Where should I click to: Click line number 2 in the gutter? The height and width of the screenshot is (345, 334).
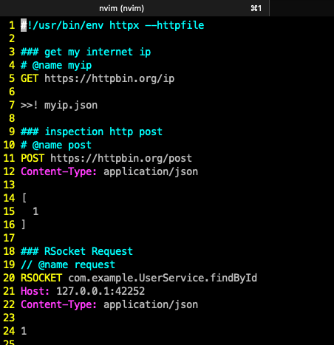tap(12, 38)
